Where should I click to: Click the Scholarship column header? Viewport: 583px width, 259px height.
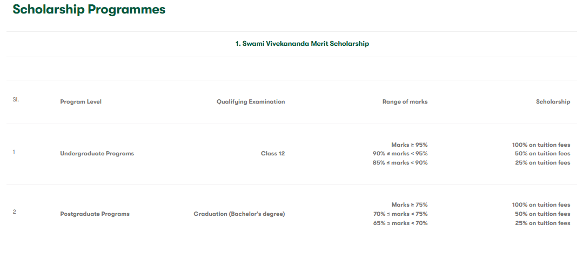(553, 102)
